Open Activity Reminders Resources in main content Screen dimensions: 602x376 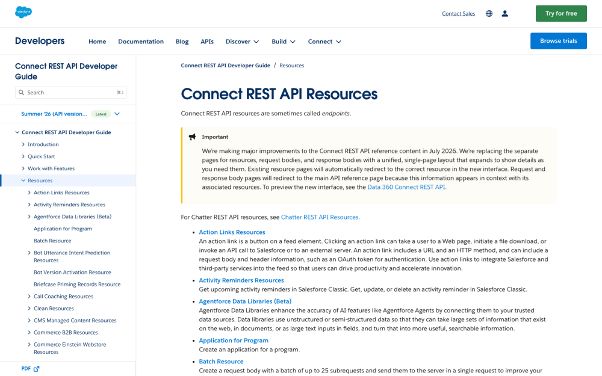click(x=241, y=280)
